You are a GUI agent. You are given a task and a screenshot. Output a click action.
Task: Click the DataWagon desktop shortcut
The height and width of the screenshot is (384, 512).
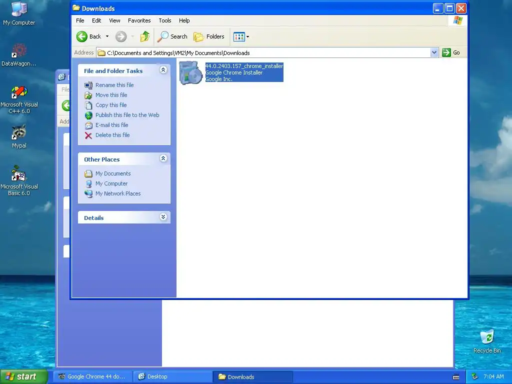point(18,55)
